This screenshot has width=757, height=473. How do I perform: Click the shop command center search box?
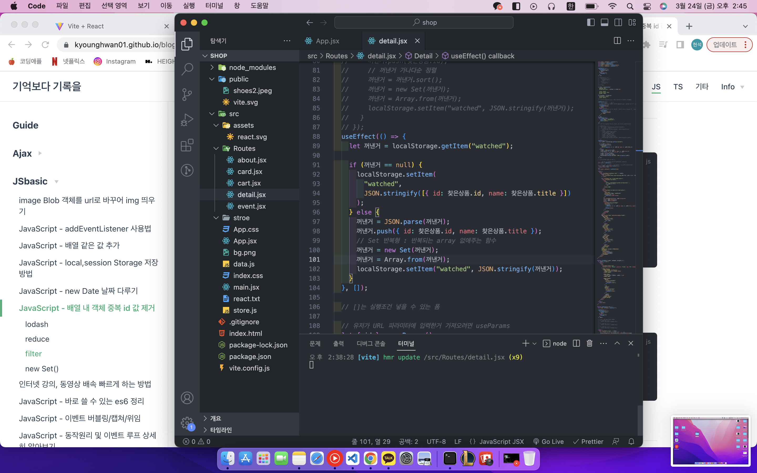click(423, 23)
